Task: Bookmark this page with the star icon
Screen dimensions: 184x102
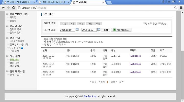Action: tap(176, 8)
